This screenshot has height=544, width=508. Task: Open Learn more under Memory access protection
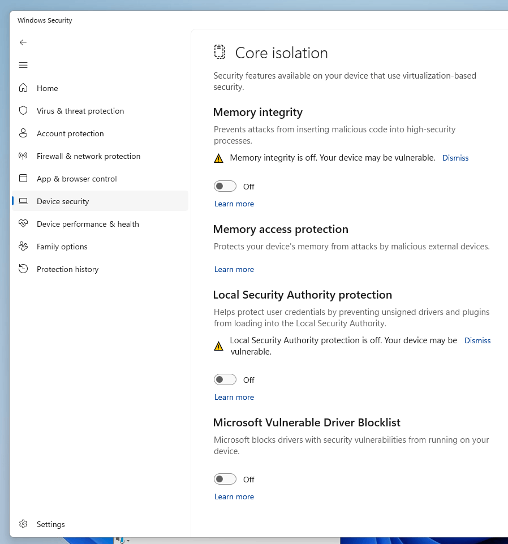coord(234,269)
